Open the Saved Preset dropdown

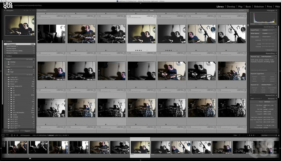[268, 30]
